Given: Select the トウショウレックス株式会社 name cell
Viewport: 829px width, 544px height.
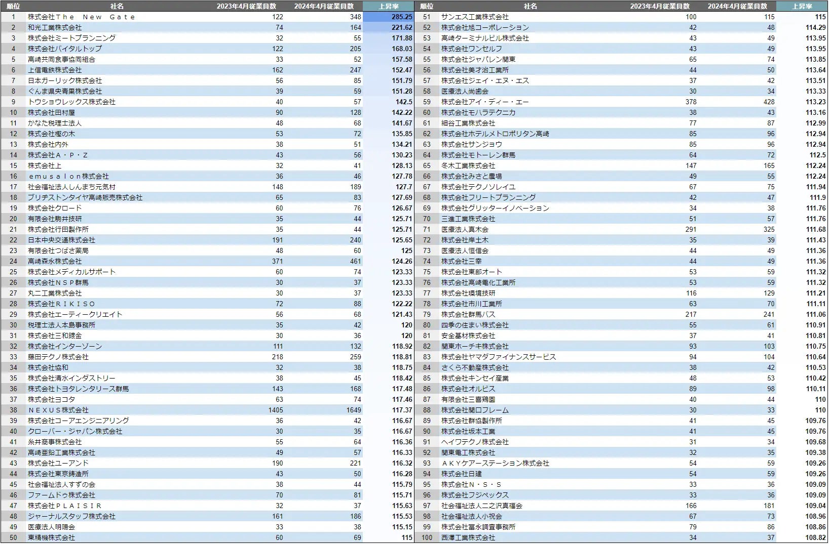Looking at the screenshot, I should point(71,102).
